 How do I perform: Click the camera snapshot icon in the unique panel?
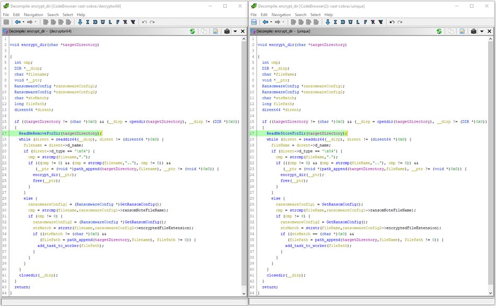pos(474,31)
